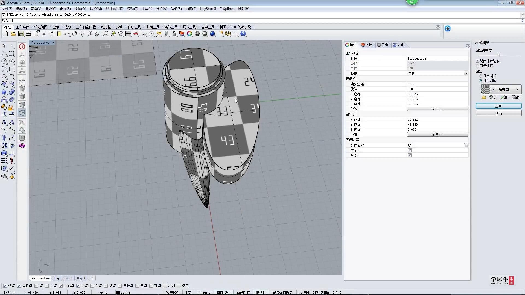Toggle 物件锁点 in the status bar
This screenshot has height=295, width=525.
point(223,293)
